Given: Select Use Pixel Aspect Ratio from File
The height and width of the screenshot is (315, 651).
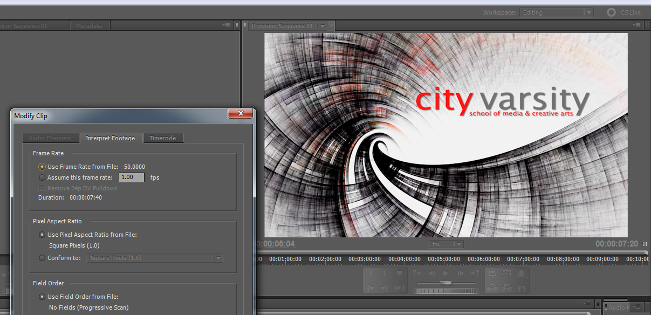Looking at the screenshot, I should 42,235.
